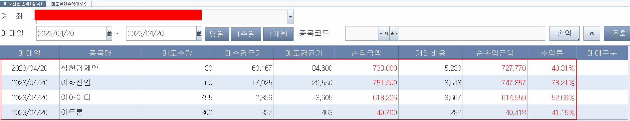
Task: Sort by 매도평균가 column header
Action: click(304, 53)
